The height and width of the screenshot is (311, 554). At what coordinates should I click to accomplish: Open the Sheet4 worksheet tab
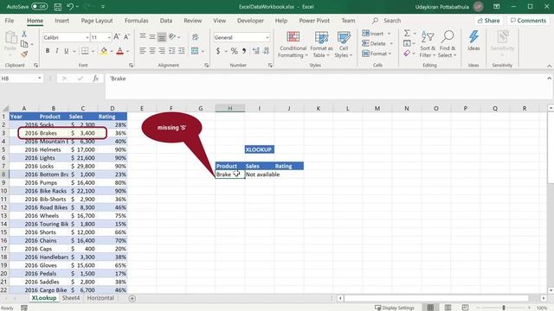pos(71,298)
